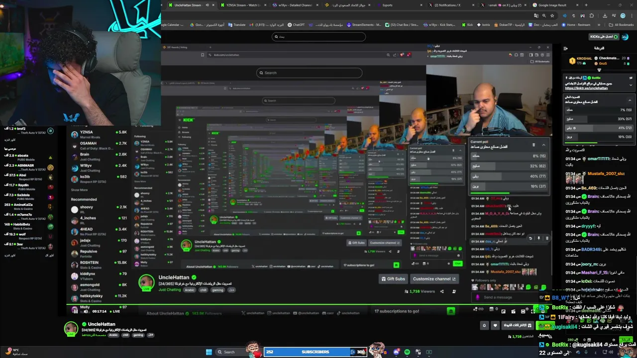Open Spotify from the taskbar

tap(407, 352)
